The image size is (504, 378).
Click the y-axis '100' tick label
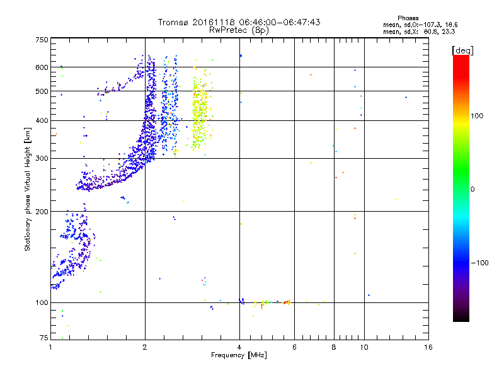[x=42, y=302]
